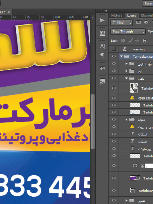153x204 pixels.
Task: Open the Swatches grid panel icon
Action: 102,68
